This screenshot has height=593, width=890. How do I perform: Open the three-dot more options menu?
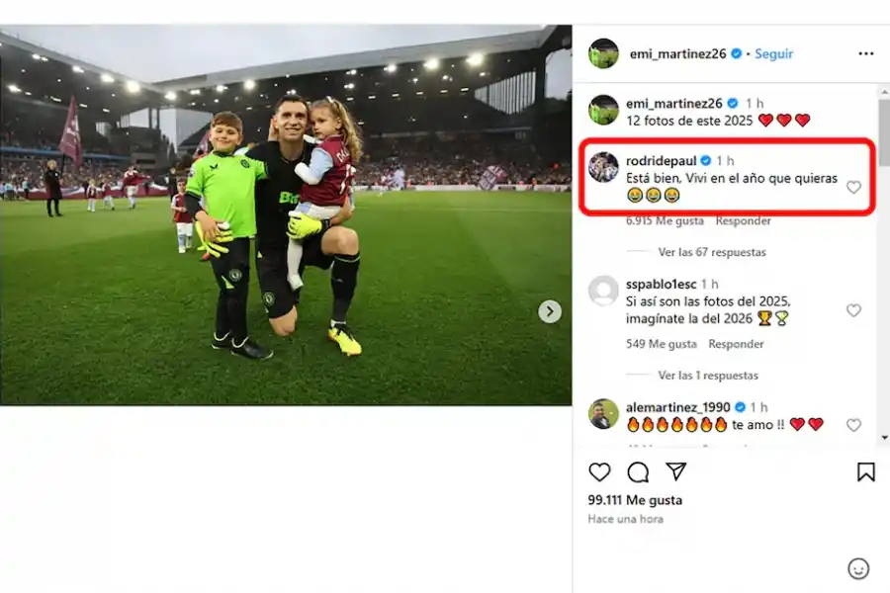pyautogui.click(x=866, y=53)
